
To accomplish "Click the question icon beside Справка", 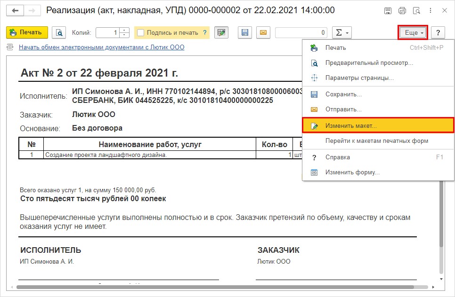I will [x=314, y=157].
